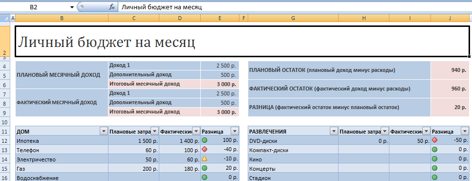The width and height of the screenshot is (472, 181).
Task: Select Итоговый месячный доход cell in row 6
Action: tap(154, 84)
